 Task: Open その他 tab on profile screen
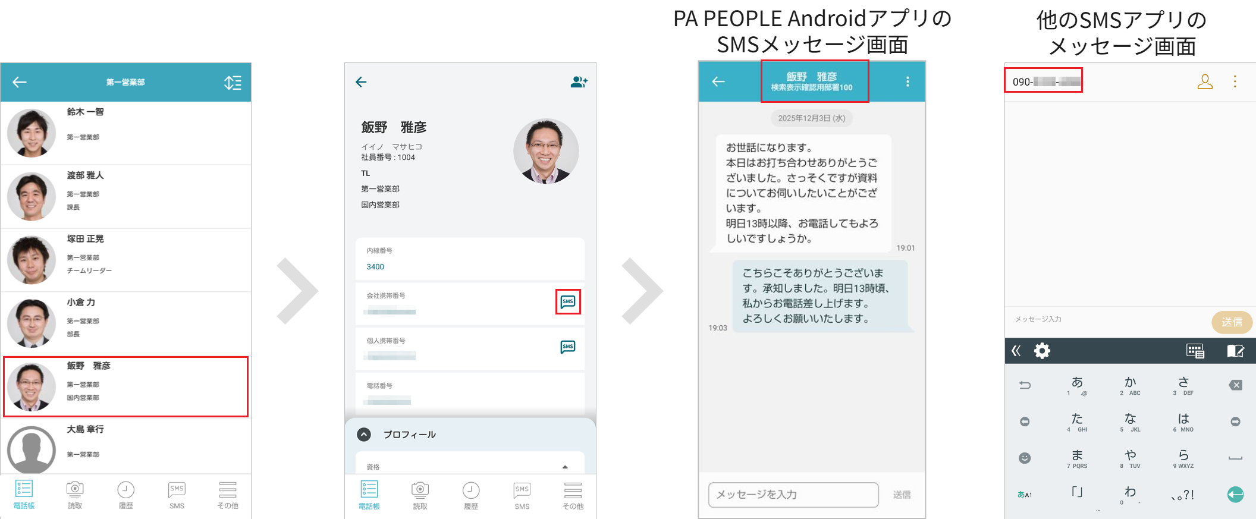point(573,495)
